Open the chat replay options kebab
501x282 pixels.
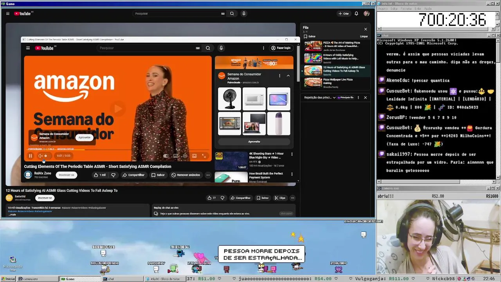358,98
